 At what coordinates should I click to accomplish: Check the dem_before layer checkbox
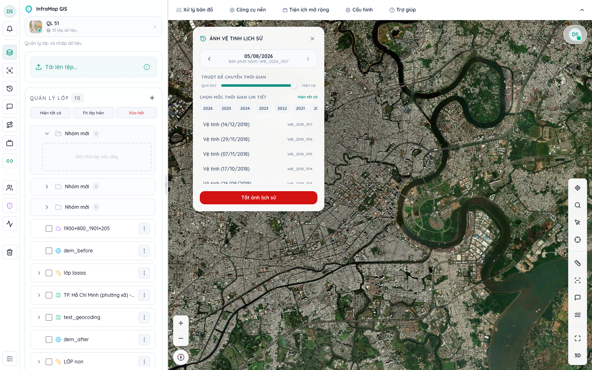pos(49,251)
